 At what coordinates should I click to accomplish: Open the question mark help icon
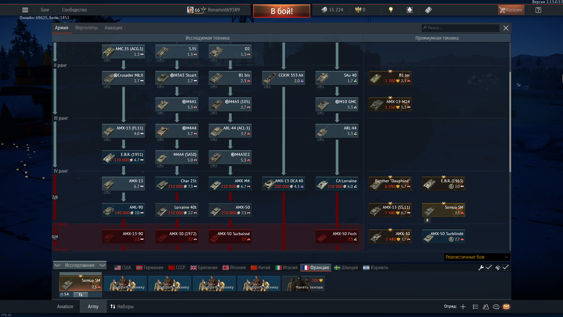(538, 10)
